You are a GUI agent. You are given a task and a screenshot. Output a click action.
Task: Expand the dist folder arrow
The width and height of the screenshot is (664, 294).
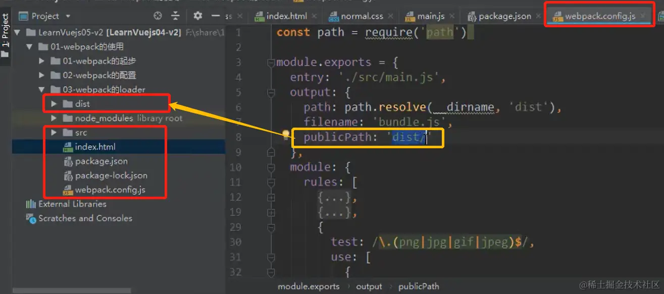tap(55, 104)
